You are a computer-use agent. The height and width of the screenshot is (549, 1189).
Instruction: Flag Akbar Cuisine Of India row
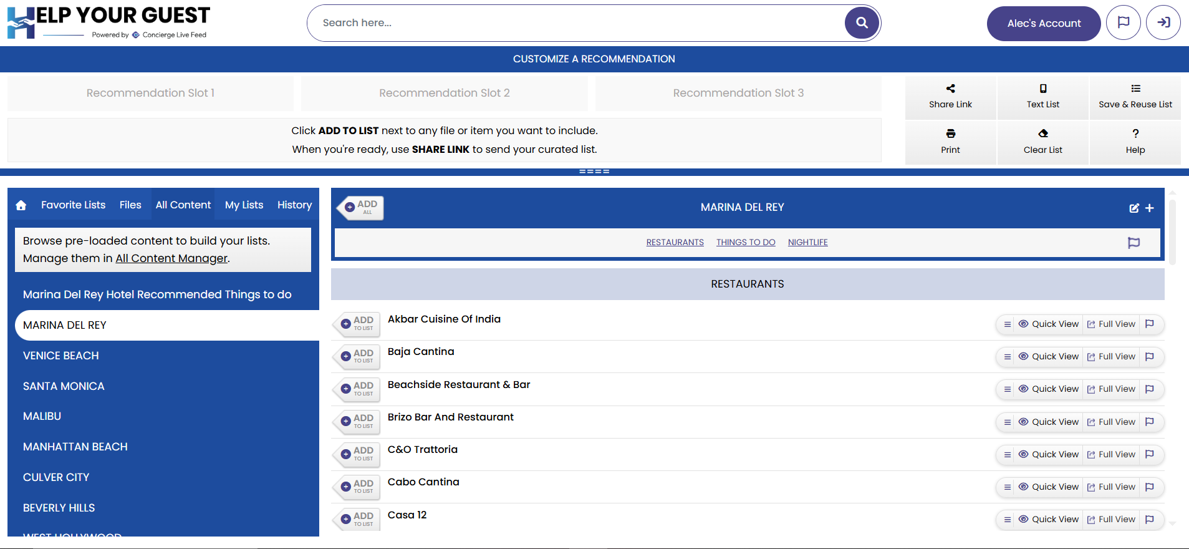1150,324
